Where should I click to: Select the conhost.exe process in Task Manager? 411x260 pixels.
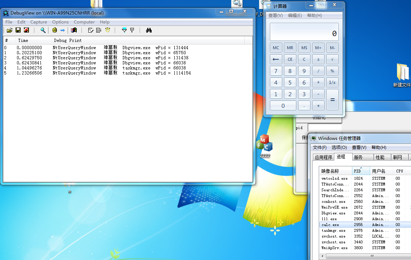[365, 201]
